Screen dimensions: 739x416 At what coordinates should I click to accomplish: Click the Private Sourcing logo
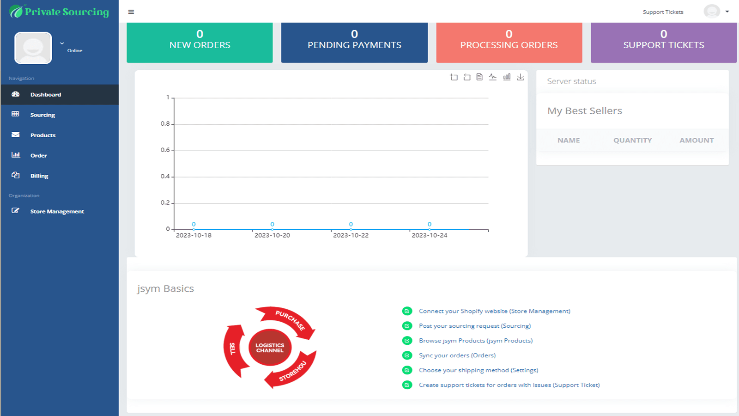point(59,12)
